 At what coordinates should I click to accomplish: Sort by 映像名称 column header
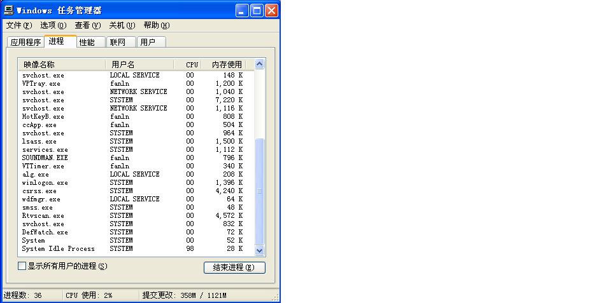62,64
